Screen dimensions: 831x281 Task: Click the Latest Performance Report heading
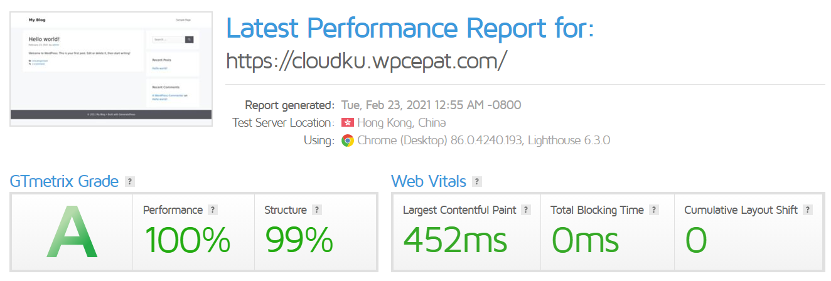[409, 28]
